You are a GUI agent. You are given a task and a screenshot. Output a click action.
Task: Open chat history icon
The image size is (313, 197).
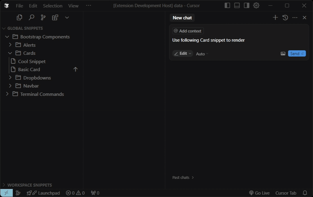tap(285, 18)
